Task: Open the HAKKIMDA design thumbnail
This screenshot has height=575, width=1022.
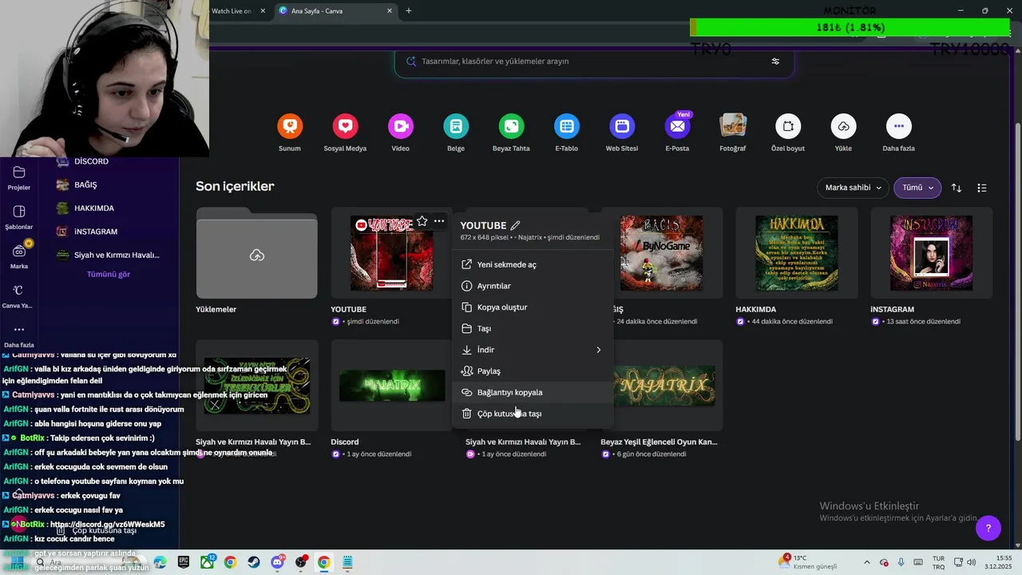Action: [x=797, y=253]
